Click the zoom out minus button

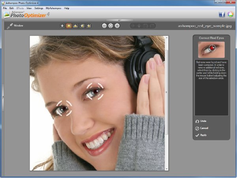(x=104, y=26)
